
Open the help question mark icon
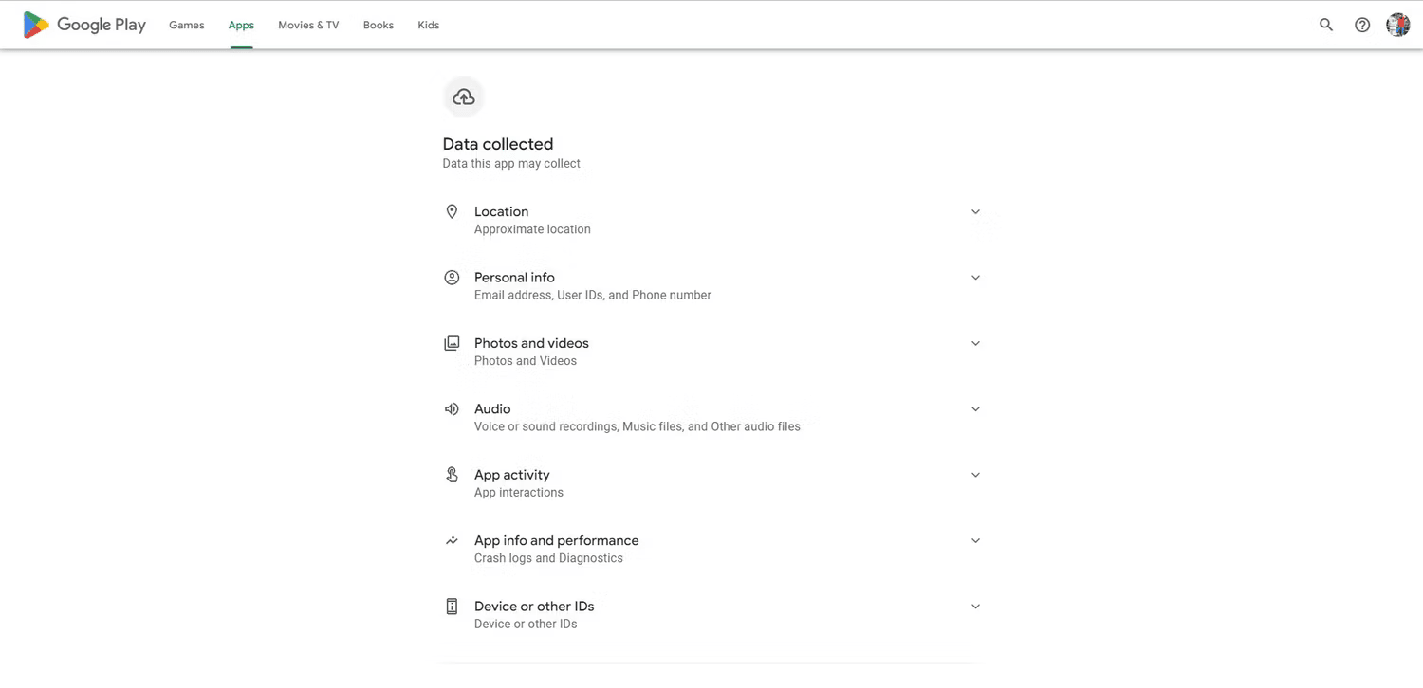(x=1362, y=25)
